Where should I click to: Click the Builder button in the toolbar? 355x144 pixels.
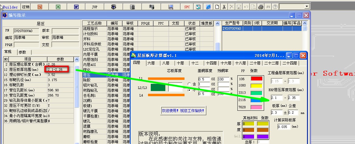pos(10,7)
